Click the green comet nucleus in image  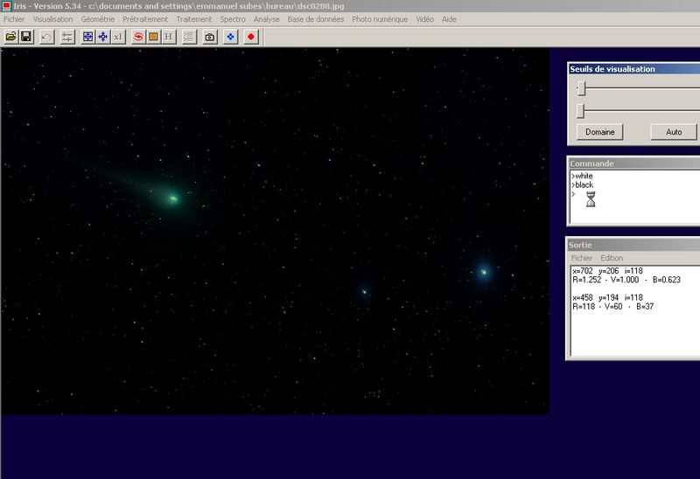click(x=173, y=198)
